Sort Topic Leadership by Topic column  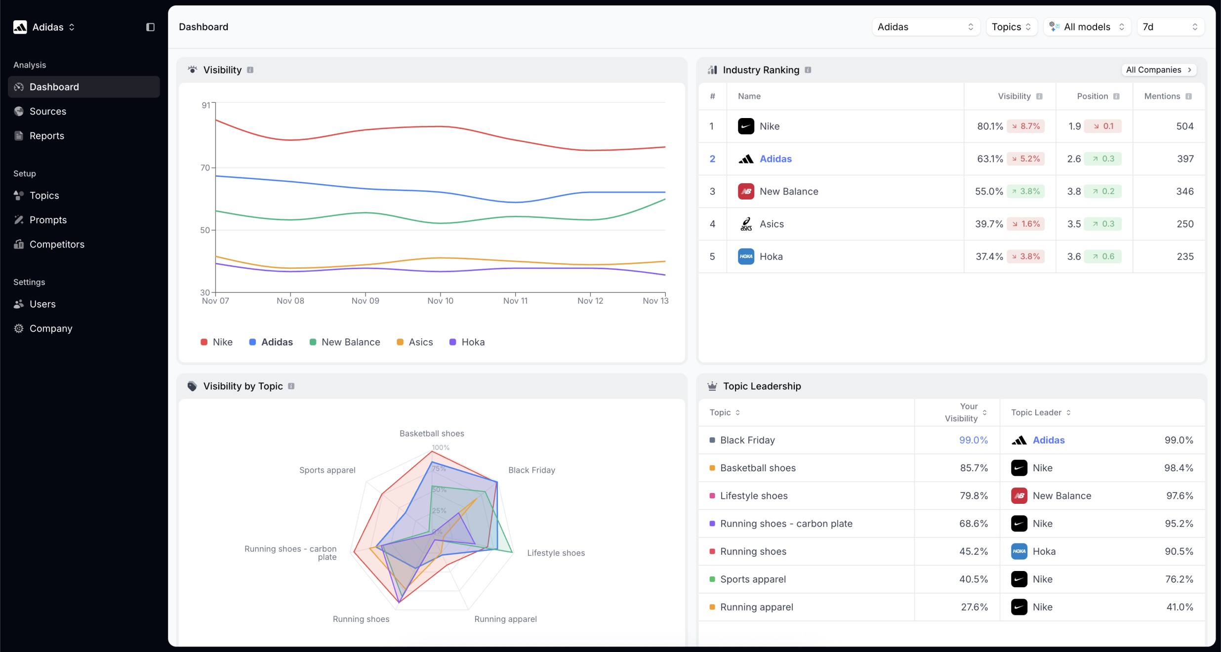(x=725, y=412)
